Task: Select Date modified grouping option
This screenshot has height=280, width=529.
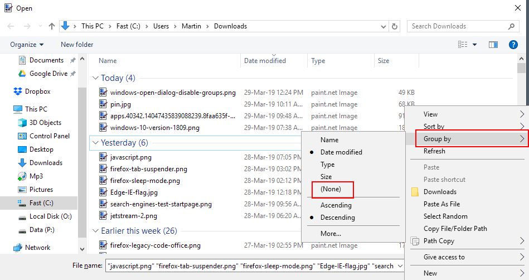Action: (341, 152)
